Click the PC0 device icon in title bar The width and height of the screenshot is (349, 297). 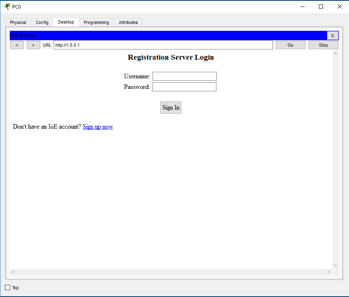click(7, 6)
